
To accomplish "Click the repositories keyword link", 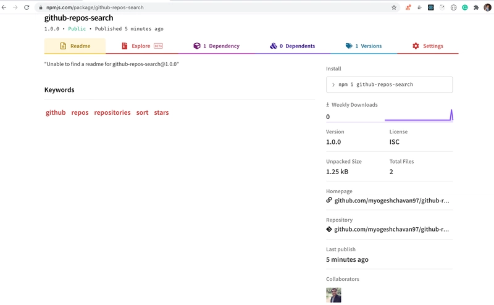I will coord(112,112).
